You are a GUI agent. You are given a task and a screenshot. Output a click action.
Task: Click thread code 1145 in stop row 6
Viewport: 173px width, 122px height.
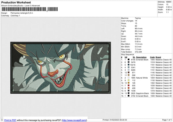click(153, 73)
